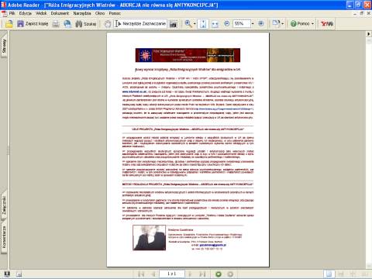The image size is (372, 279).
Task: Open the Dokument menu
Action: [60, 13]
